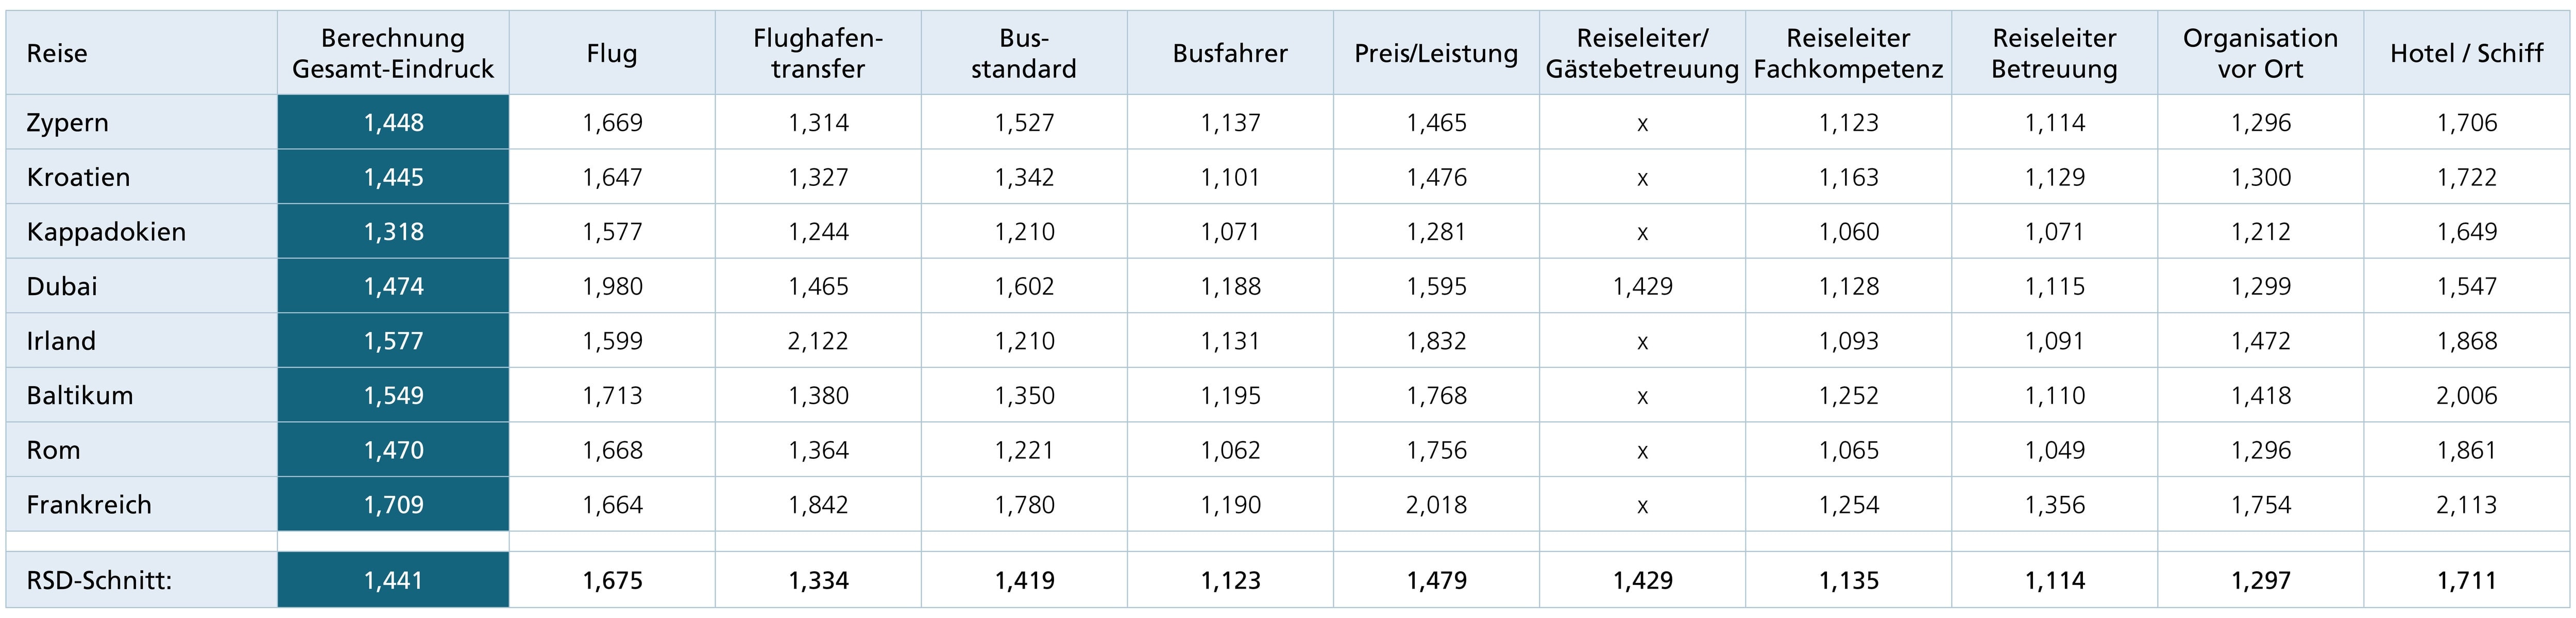The height and width of the screenshot is (618, 2576).
Task: Select the Kappadokien row label
Action: point(106,232)
